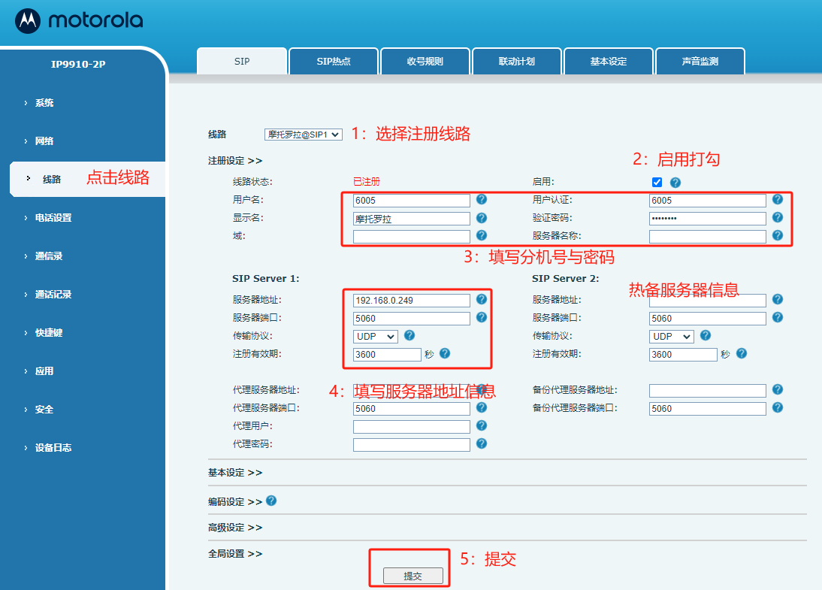The height and width of the screenshot is (590, 822).
Task: Click the 显示名 input containing 摩托罗拉
Action: click(x=412, y=219)
